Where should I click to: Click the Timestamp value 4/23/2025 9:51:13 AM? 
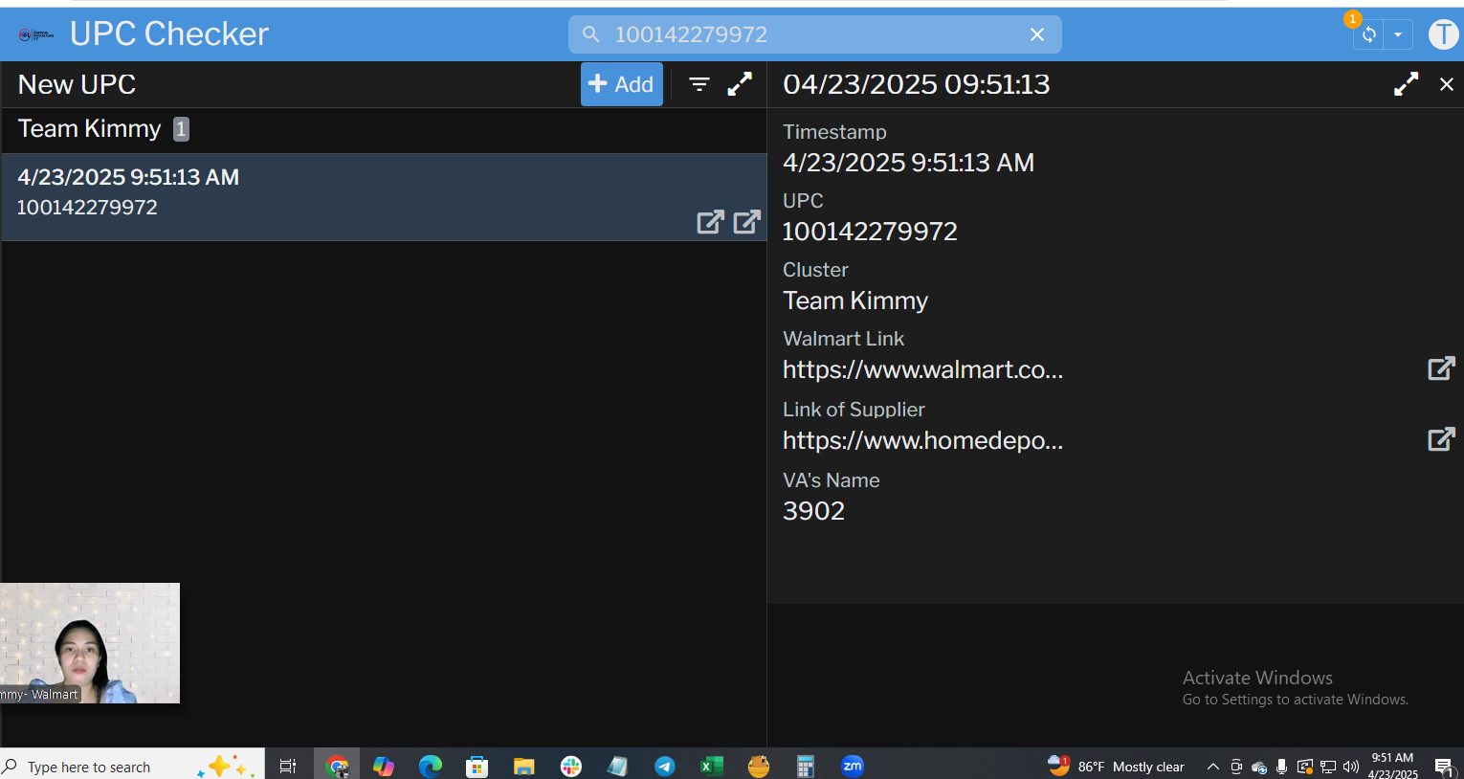pos(908,163)
